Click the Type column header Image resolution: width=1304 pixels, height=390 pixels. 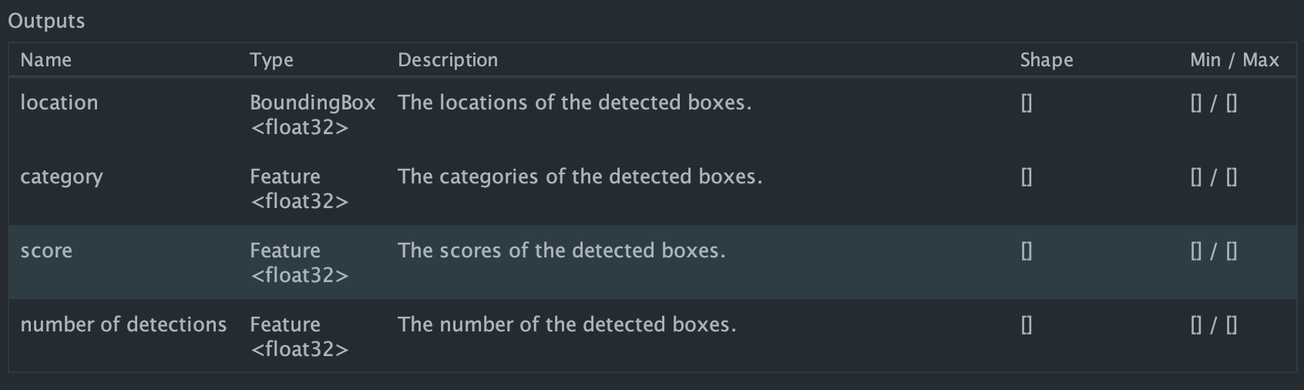pyautogui.click(x=271, y=61)
